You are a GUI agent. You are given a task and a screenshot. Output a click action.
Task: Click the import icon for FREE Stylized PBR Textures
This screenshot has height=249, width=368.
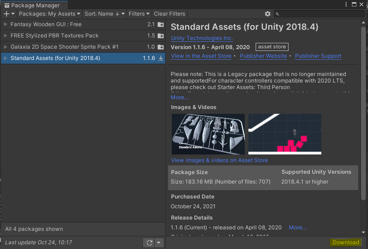point(161,36)
